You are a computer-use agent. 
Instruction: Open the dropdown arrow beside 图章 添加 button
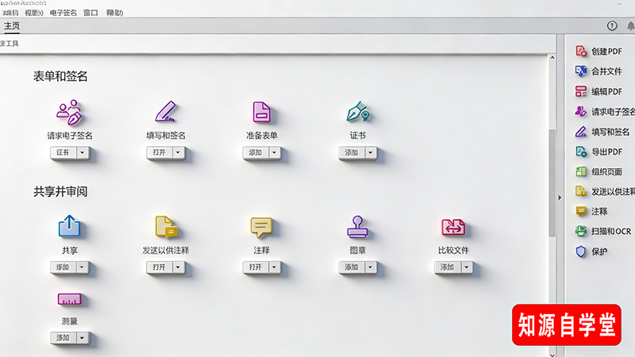pos(371,267)
